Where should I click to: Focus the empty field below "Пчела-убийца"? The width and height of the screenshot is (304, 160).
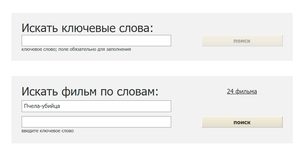pyautogui.click(x=96, y=122)
